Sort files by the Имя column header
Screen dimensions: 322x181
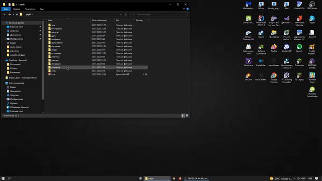point(68,20)
